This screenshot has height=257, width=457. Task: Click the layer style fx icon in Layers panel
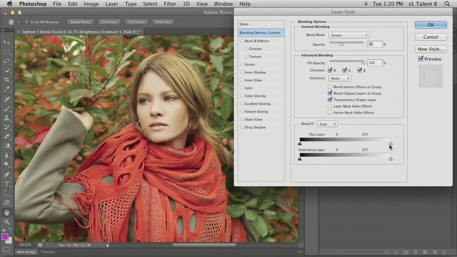396,252
